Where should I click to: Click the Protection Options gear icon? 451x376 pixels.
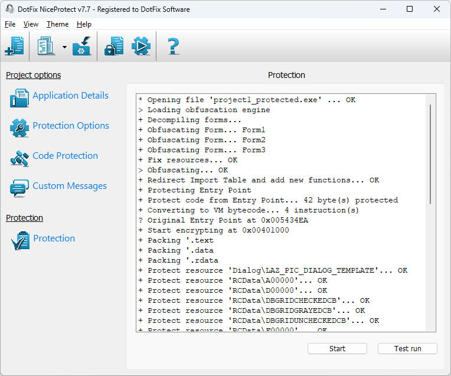[19, 127]
